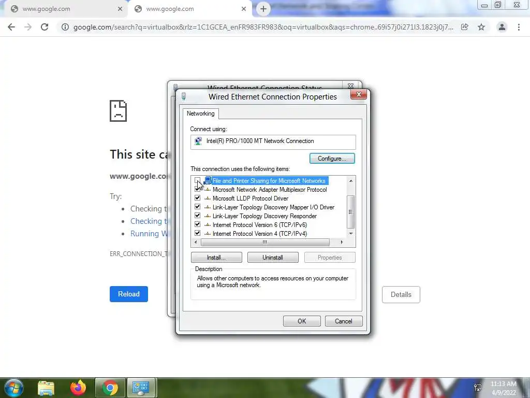Click File and Printer Sharing item icon
The height and width of the screenshot is (398, 530).
208,180
